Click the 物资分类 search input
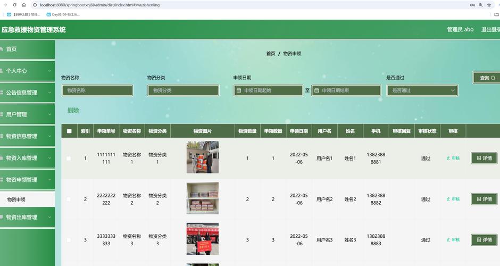500x266 pixels. (183, 90)
